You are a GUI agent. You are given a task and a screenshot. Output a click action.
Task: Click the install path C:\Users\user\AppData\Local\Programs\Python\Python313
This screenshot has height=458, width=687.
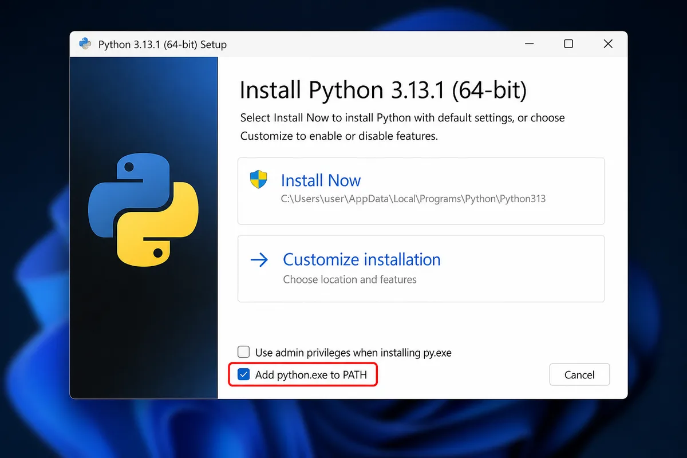(x=413, y=199)
